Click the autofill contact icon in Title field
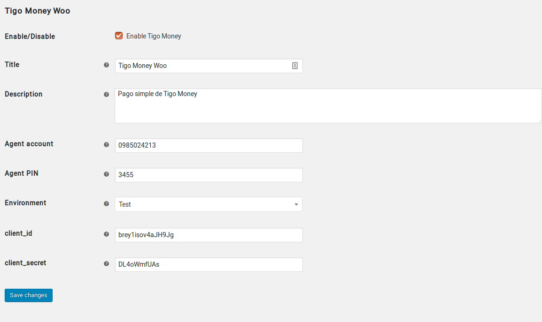The height and width of the screenshot is (322, 542). 295,66
